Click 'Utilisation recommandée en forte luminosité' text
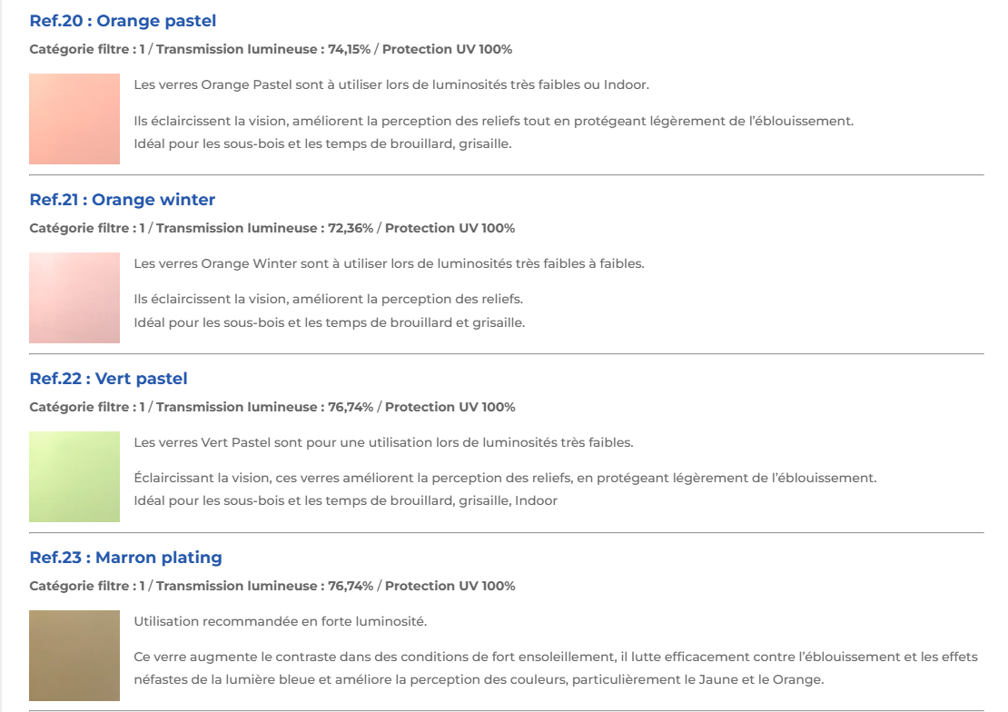 coord(280,622)
